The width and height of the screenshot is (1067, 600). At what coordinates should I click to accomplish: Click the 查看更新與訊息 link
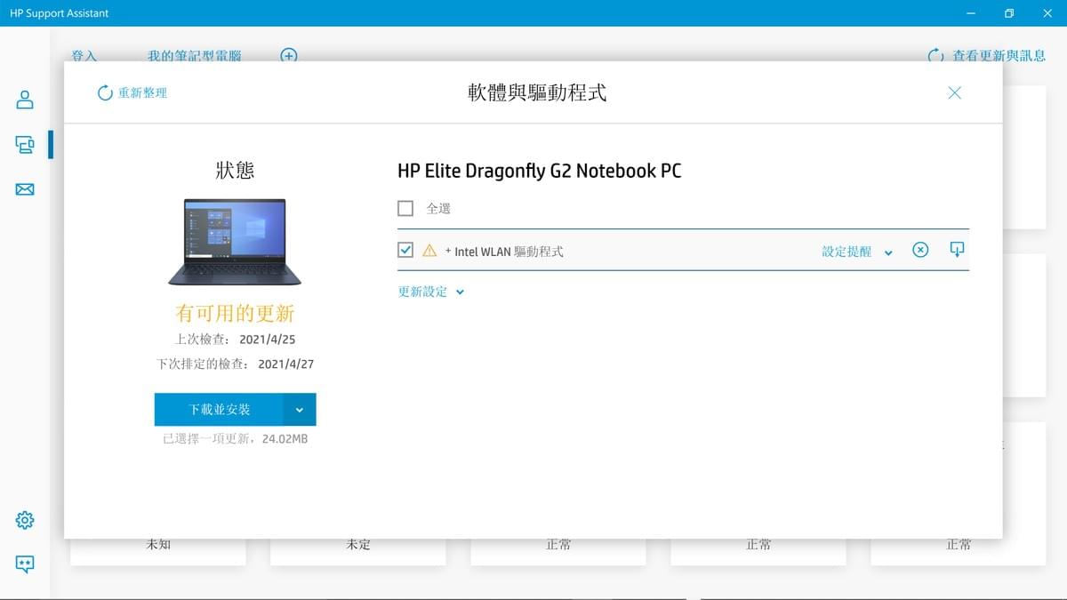coord(999,55)
